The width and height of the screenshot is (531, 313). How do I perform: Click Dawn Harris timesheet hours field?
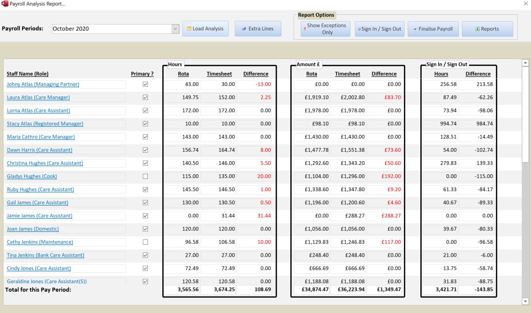click(218, 150)
